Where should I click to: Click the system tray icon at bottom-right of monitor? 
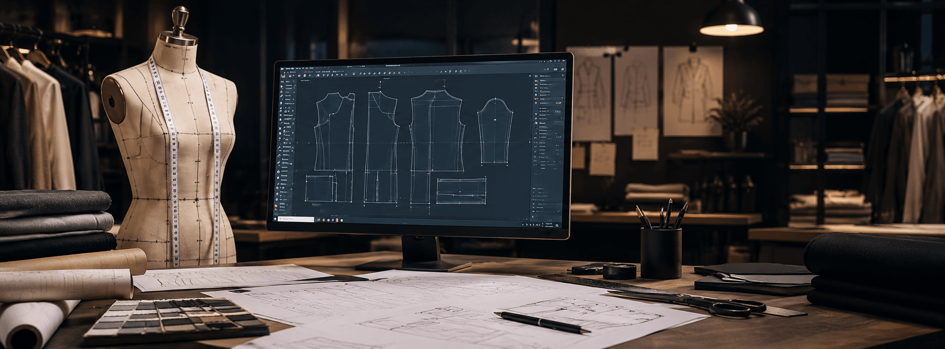pyautogui.click(x=557, y=225)
